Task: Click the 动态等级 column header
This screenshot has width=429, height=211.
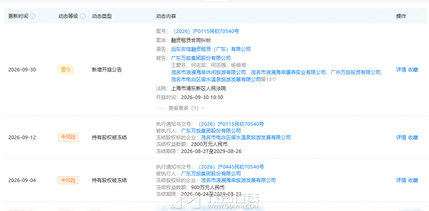Action: pos(68,16)
